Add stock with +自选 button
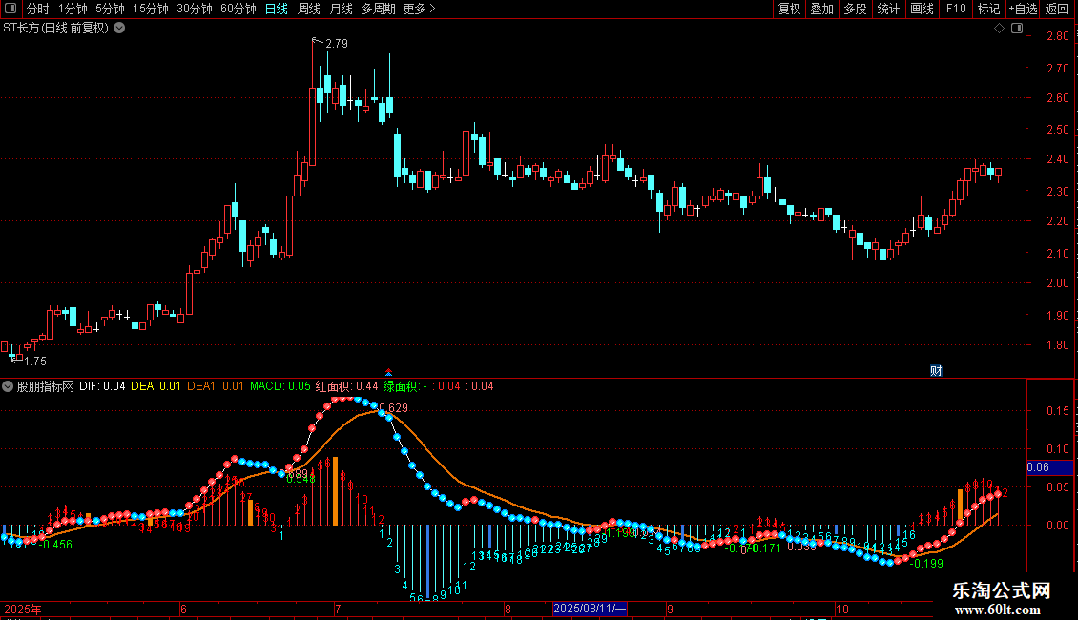Viewport: 1078px width, 620px height. point(1023,9)
